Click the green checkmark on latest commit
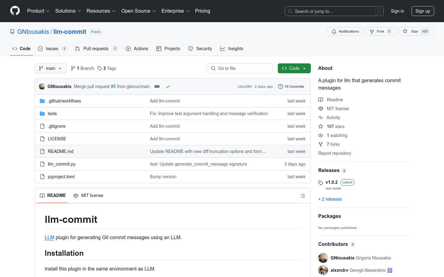Screen dimensions: 444x277 click(x=168, y=86)
